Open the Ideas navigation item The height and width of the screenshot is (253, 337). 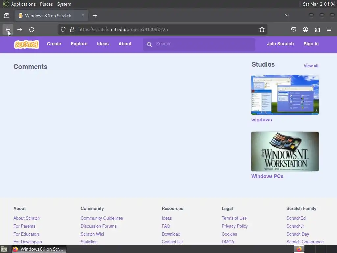click(103, 44)
